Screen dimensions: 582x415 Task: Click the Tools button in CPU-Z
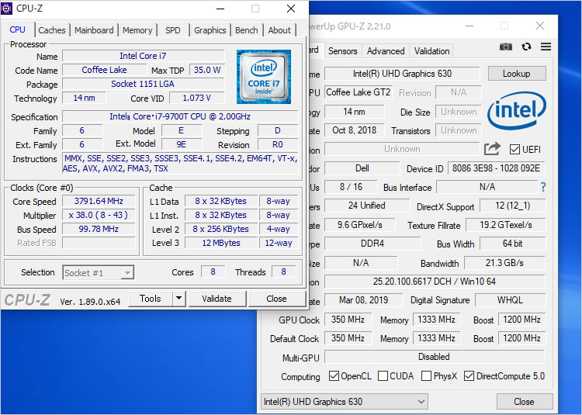coord(151,298)
